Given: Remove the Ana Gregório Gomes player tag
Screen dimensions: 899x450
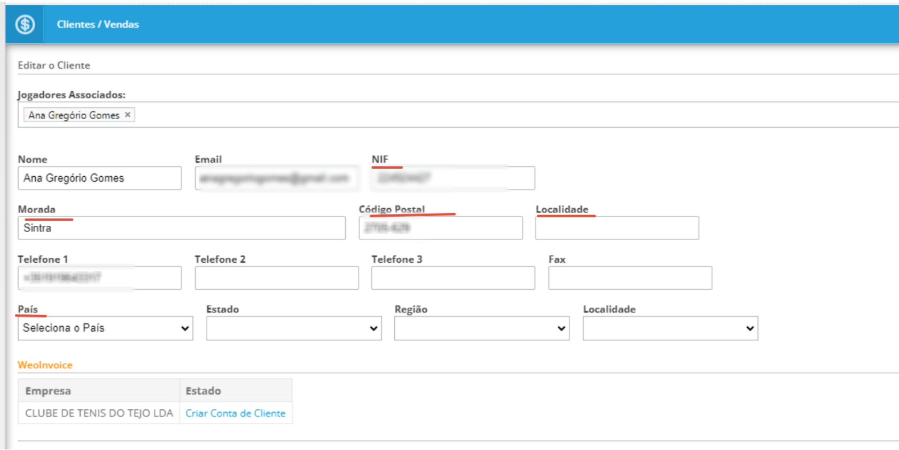Looking at the screenshot, I should [x=128, y=115].
